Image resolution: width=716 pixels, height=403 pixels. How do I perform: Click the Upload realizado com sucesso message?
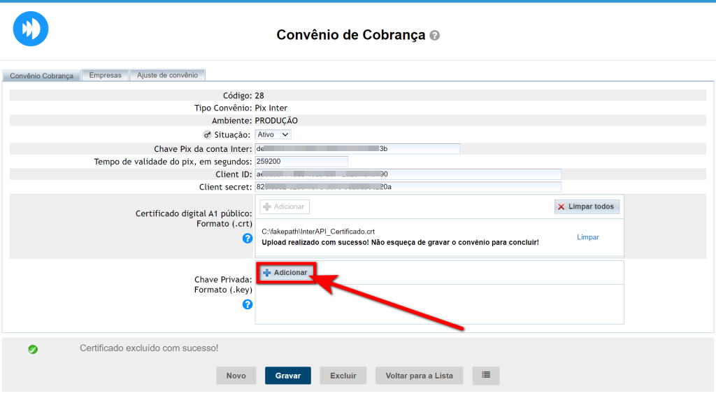coord(400,243)
